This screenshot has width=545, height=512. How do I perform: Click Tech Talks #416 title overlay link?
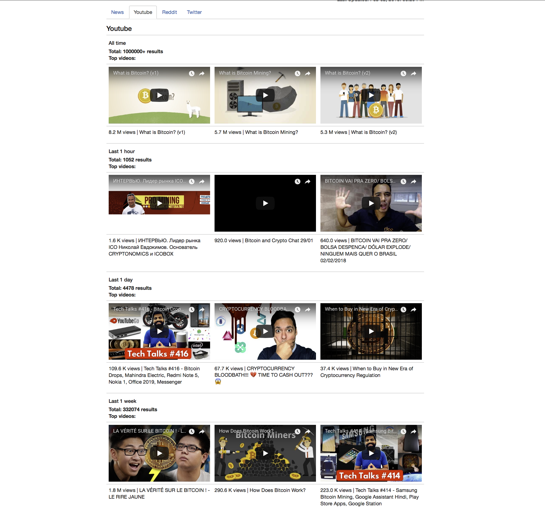[x=148, y=309]
